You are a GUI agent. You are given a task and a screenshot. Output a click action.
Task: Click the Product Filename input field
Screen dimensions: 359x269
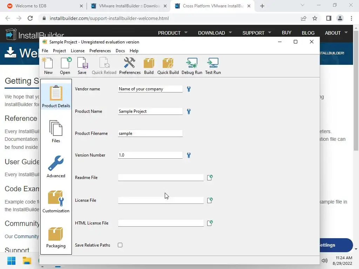(150, 133)
